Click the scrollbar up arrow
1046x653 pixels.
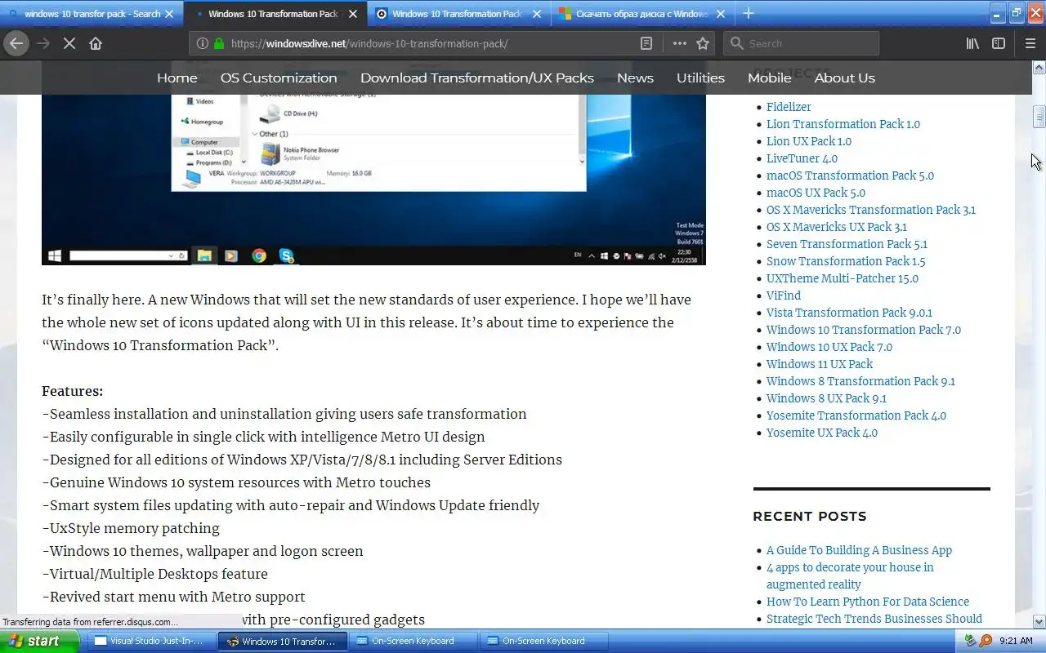coord(1039,67)
